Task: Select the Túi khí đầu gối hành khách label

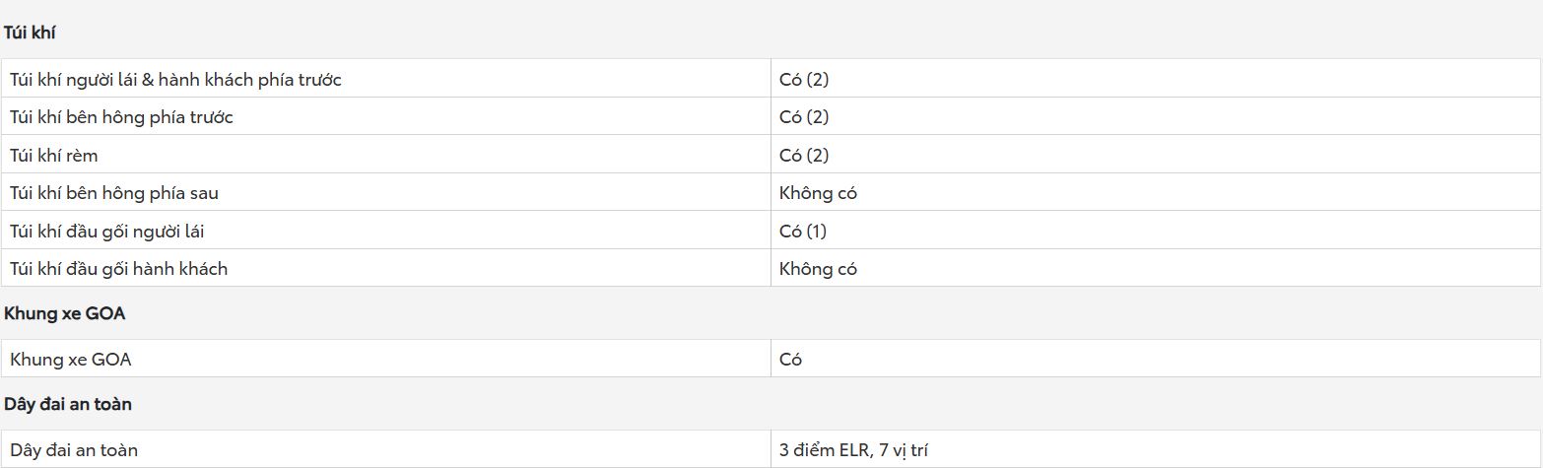Action: click(x=119, y=269)
